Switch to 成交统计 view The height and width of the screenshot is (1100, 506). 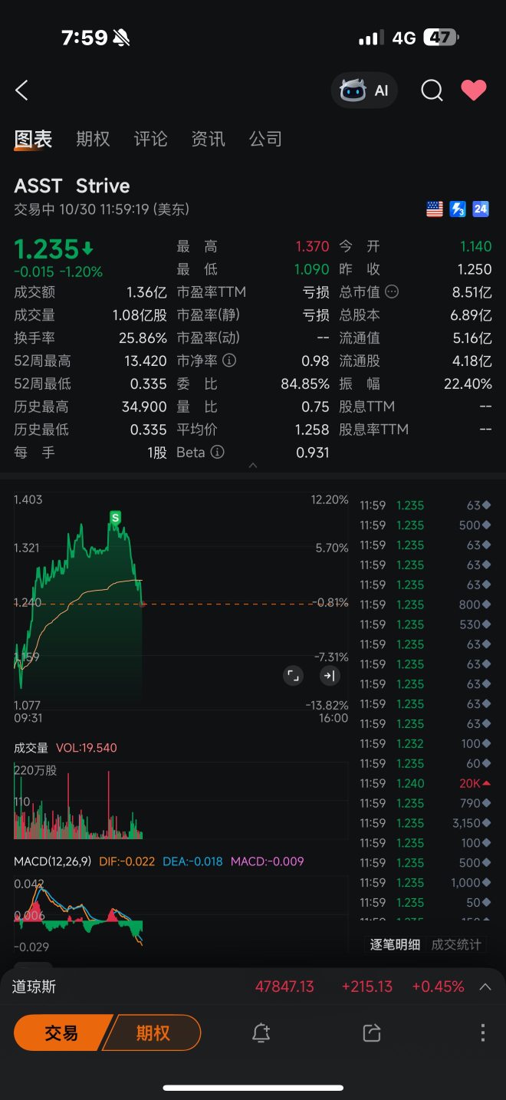click(x=456, y=944)
